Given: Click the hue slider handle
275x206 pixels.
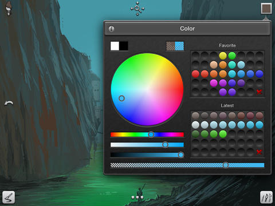Looking at the screenshot, I should point(151,134).
